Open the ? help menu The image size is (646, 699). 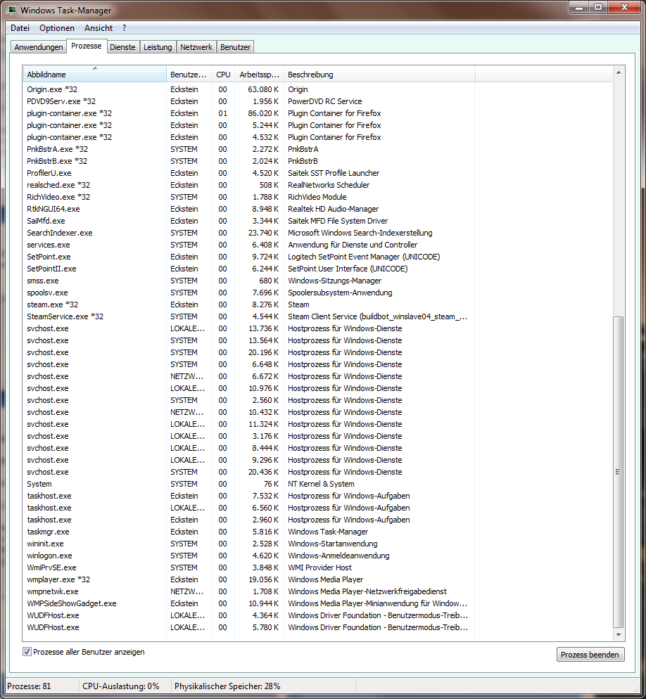(124, 27)
